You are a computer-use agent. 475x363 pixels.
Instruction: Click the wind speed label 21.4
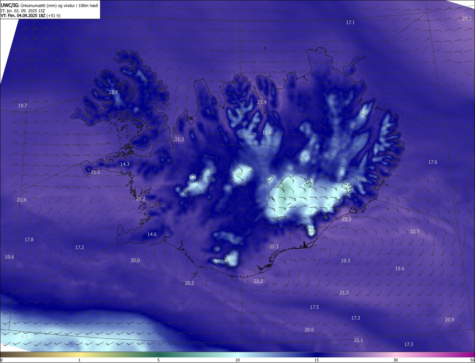pos(22,200)
